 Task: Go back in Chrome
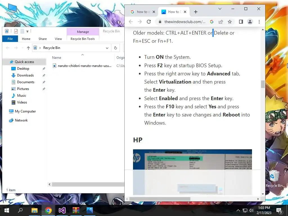[x=131, y=22]
